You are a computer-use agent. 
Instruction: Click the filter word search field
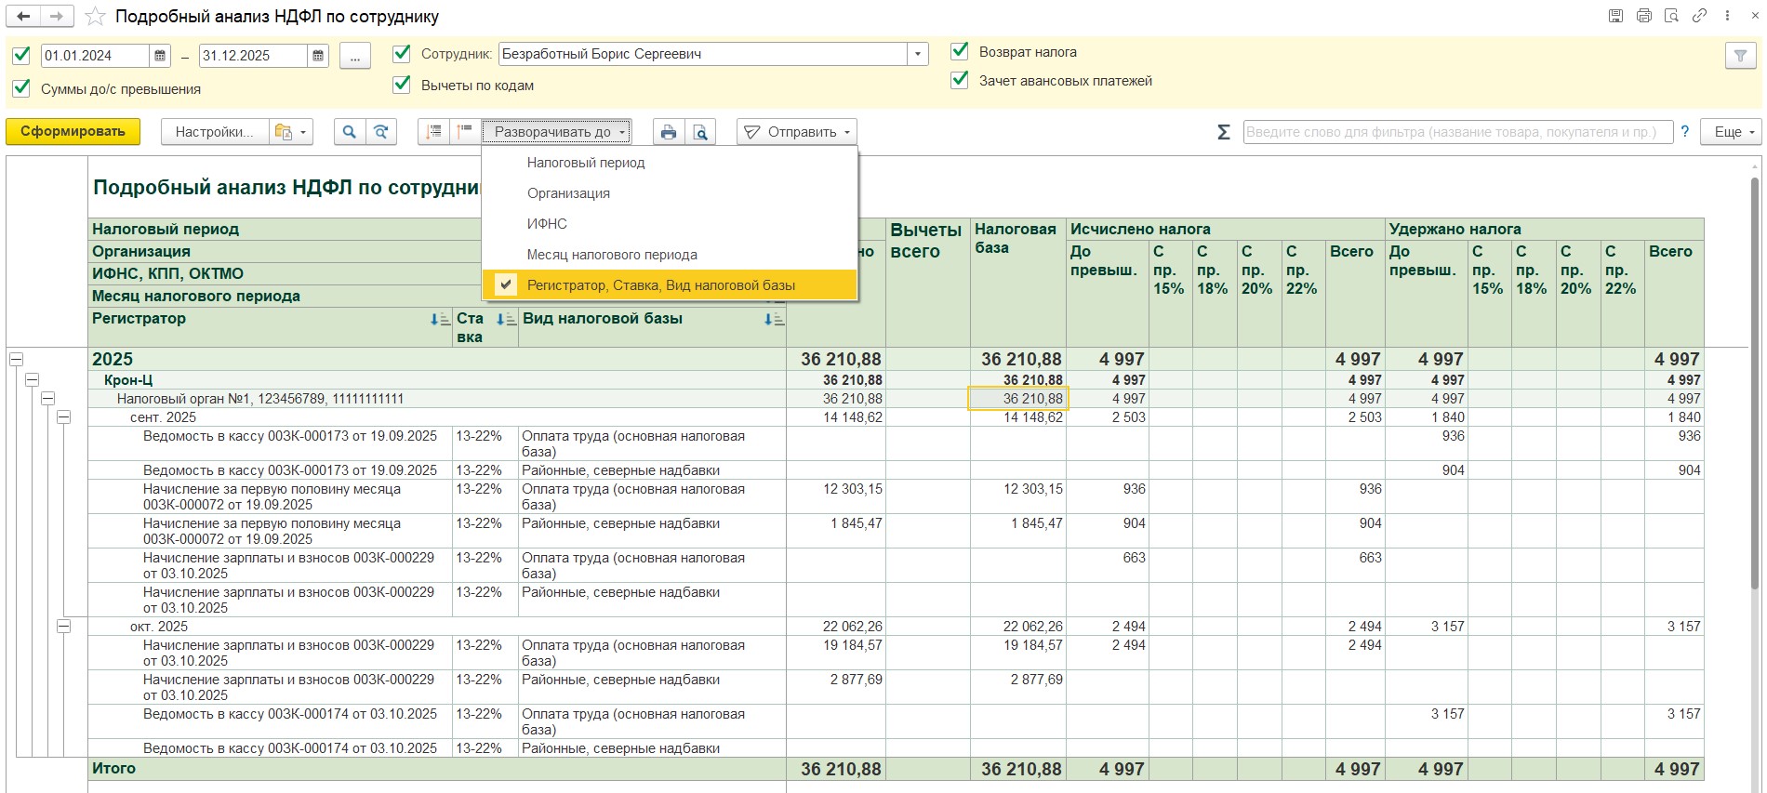coord(1456,132)
